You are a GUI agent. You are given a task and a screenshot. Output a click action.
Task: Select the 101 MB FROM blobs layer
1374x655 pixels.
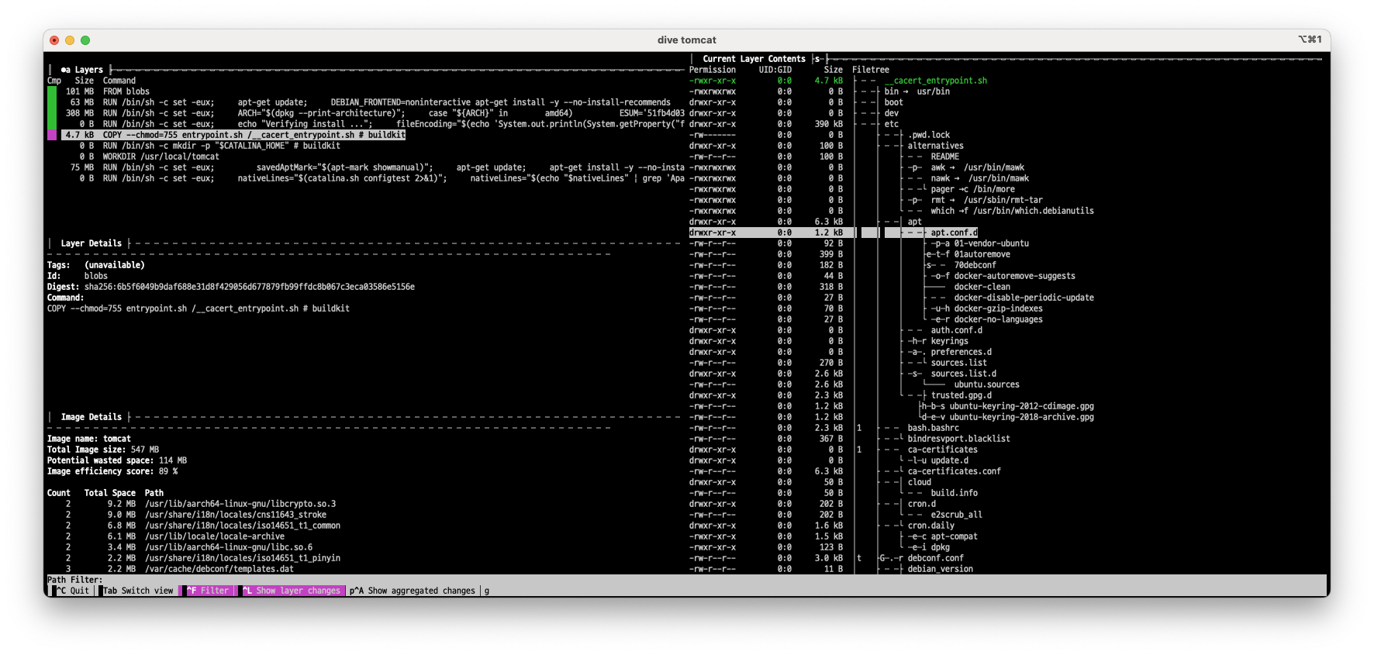[x=107, y=91]
